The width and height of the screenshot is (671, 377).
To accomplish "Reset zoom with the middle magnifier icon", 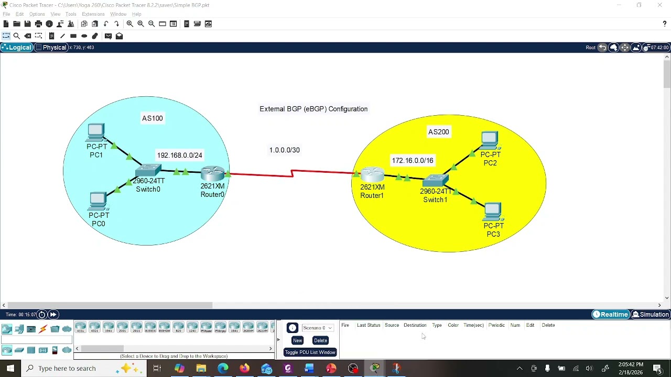I will coord(140,24).
